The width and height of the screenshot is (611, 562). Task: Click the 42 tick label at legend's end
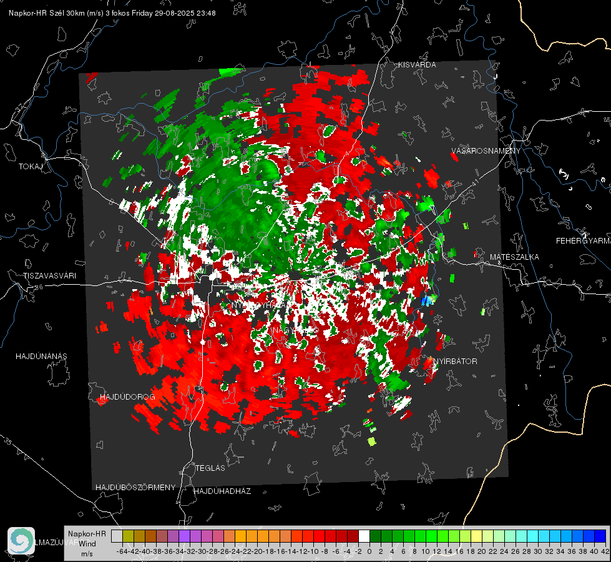pyautogui.click(x=605, y=551)
